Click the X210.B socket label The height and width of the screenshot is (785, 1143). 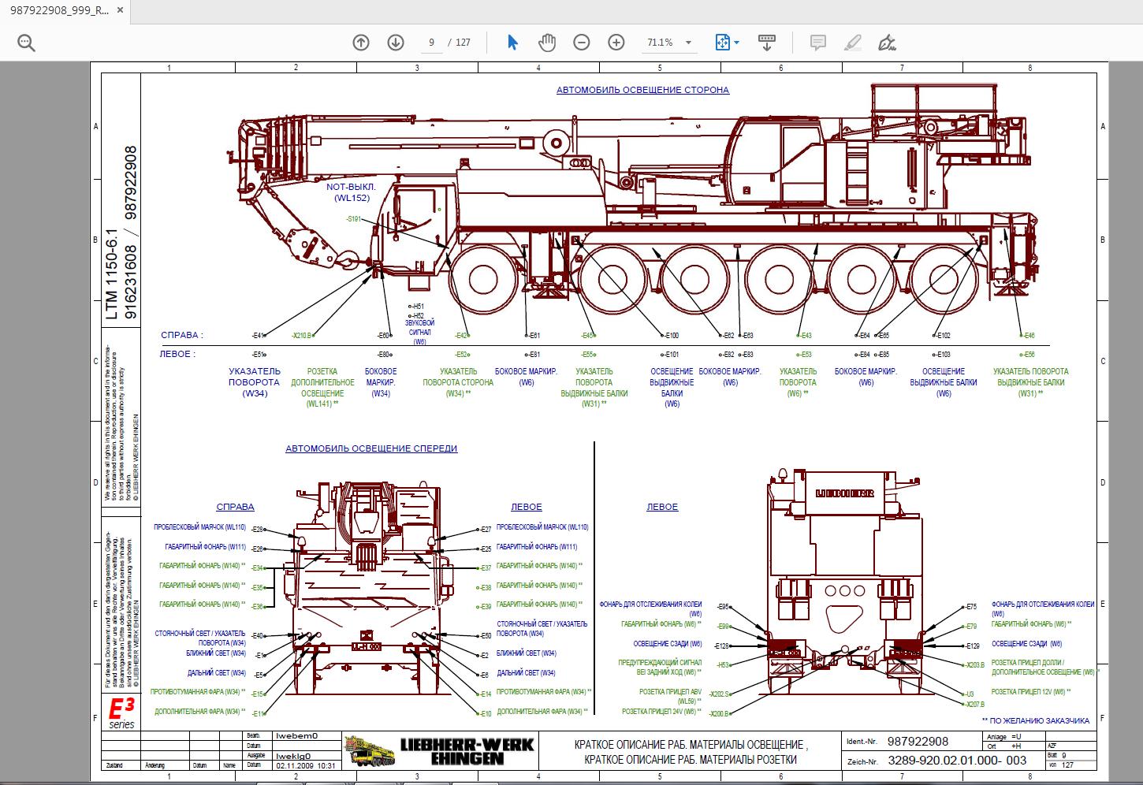[303, 335]
